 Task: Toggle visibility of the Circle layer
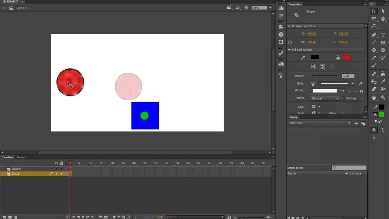pyautogui.click(x=56, y=174)
